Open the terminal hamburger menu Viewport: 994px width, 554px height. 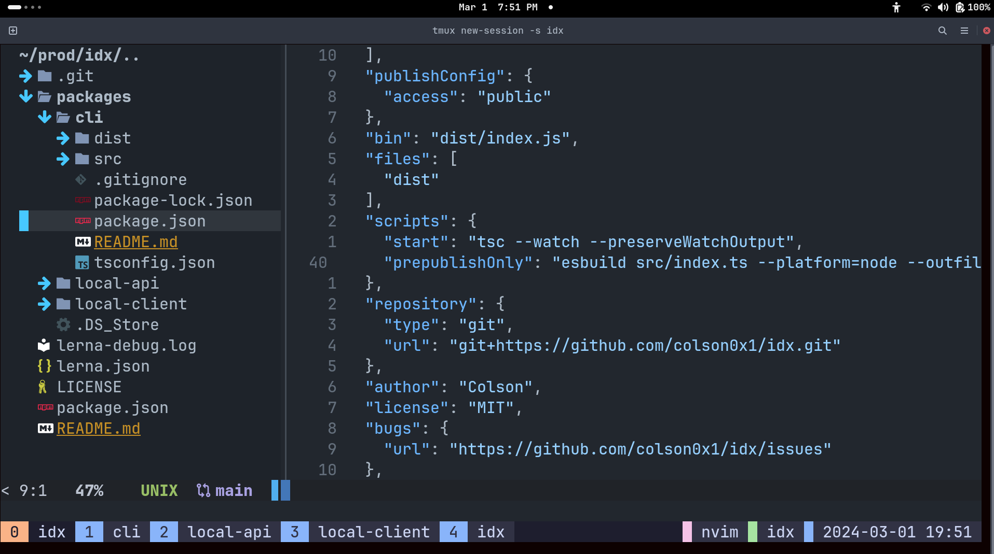tap(964, 31)
